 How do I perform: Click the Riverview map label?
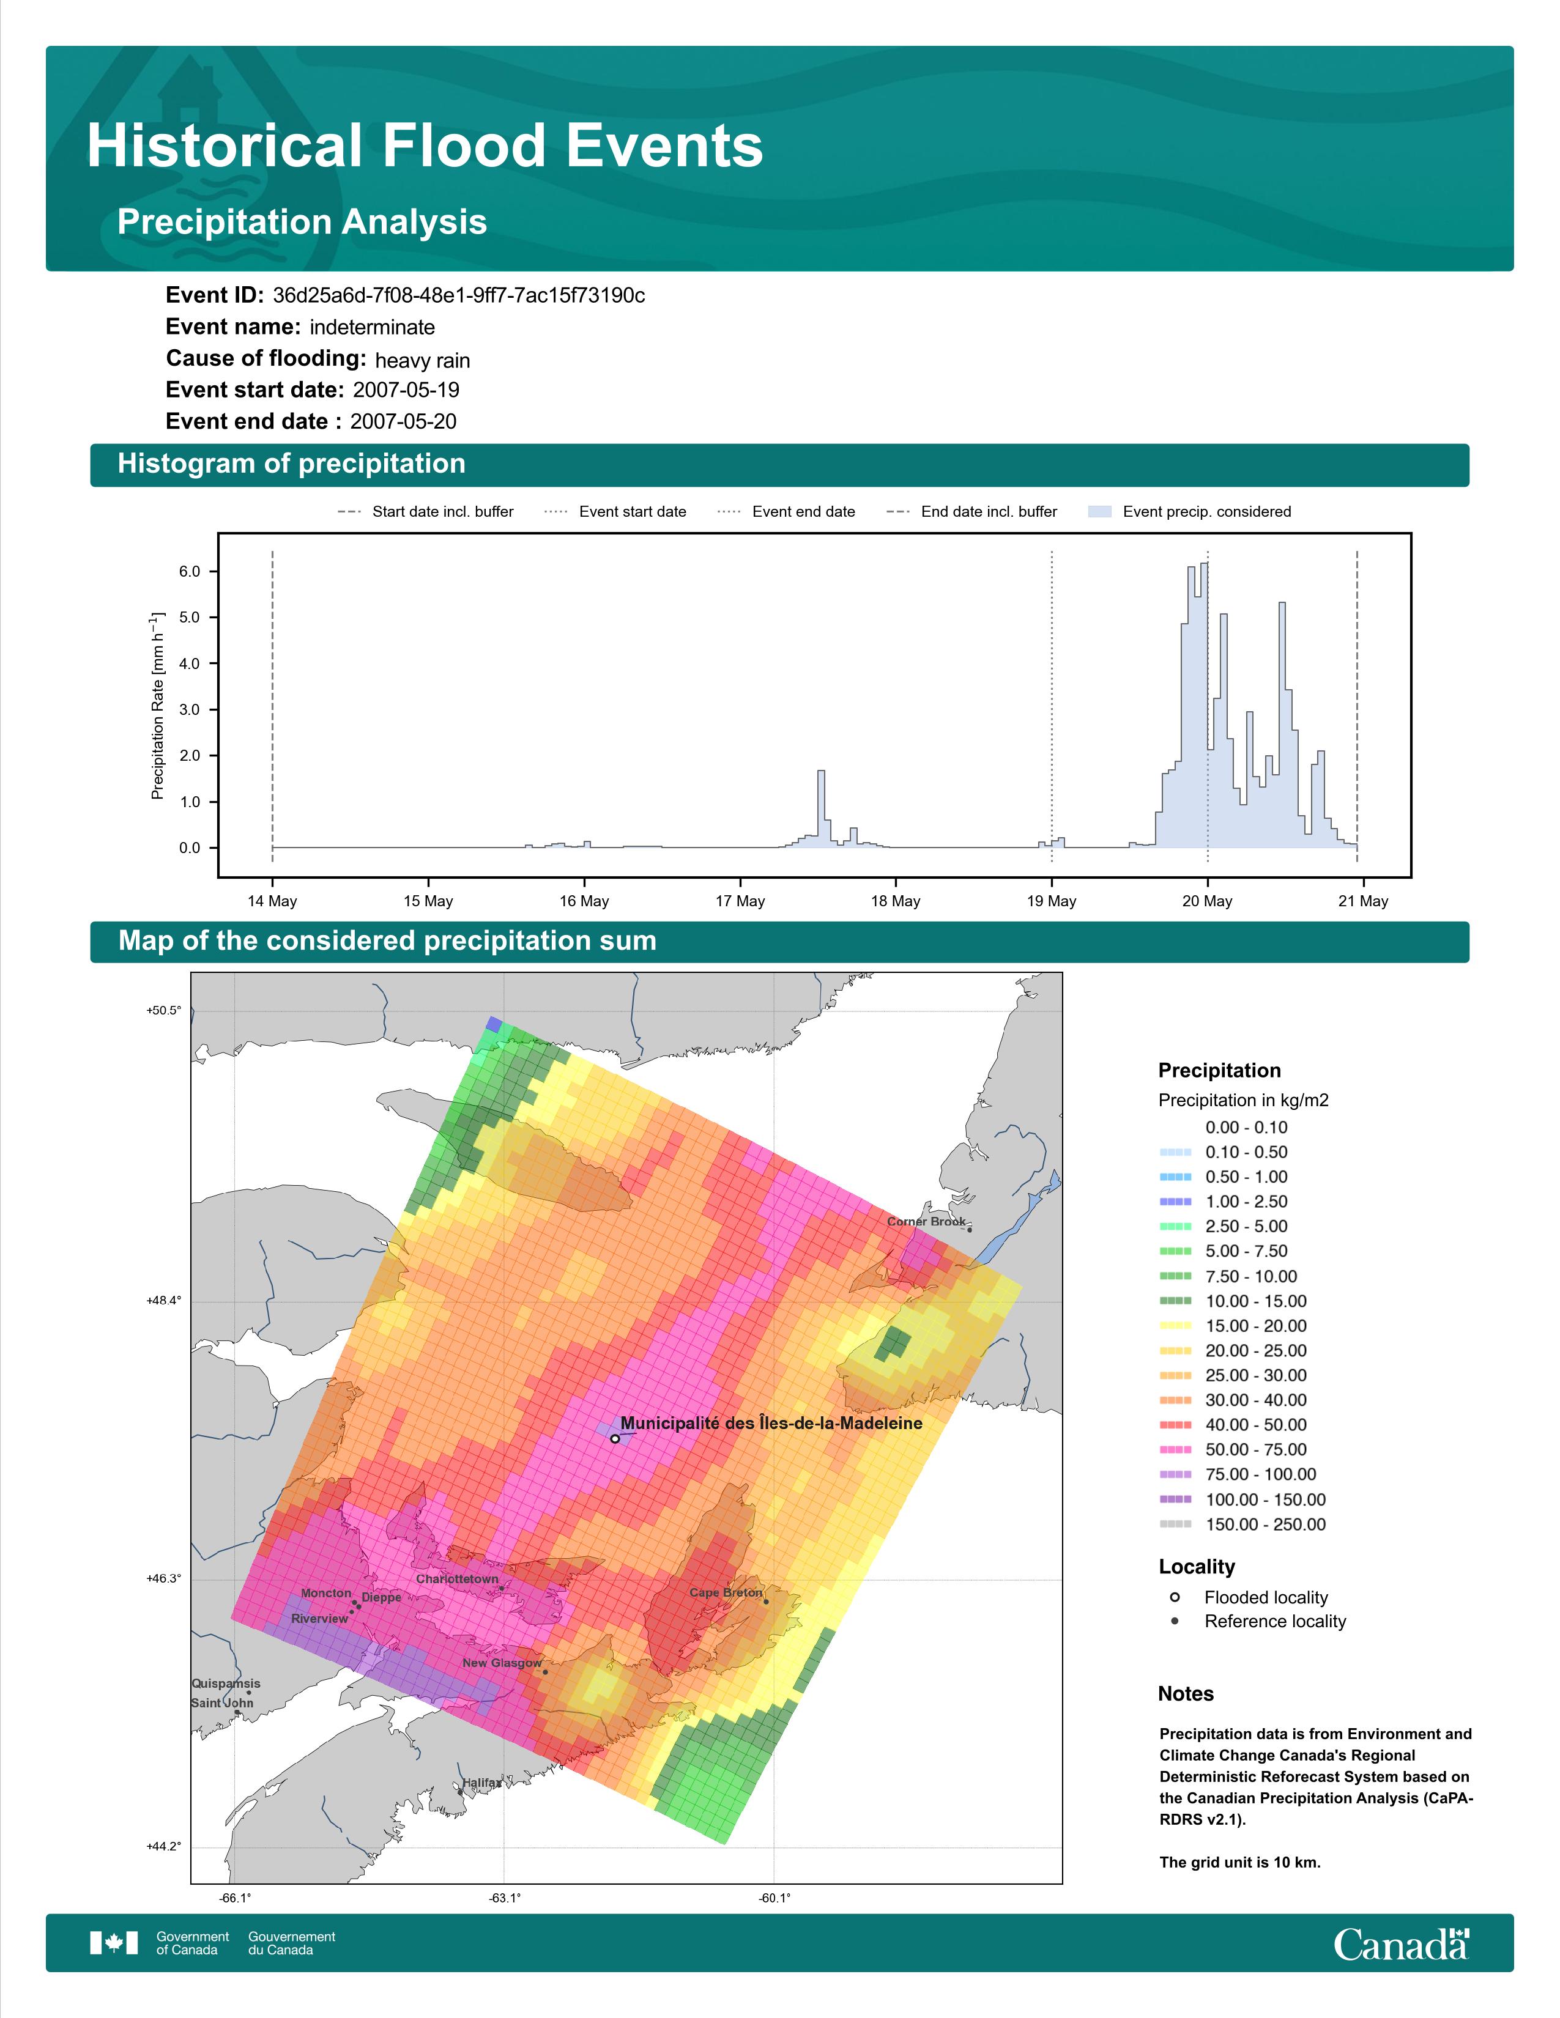click(320, 1618)
